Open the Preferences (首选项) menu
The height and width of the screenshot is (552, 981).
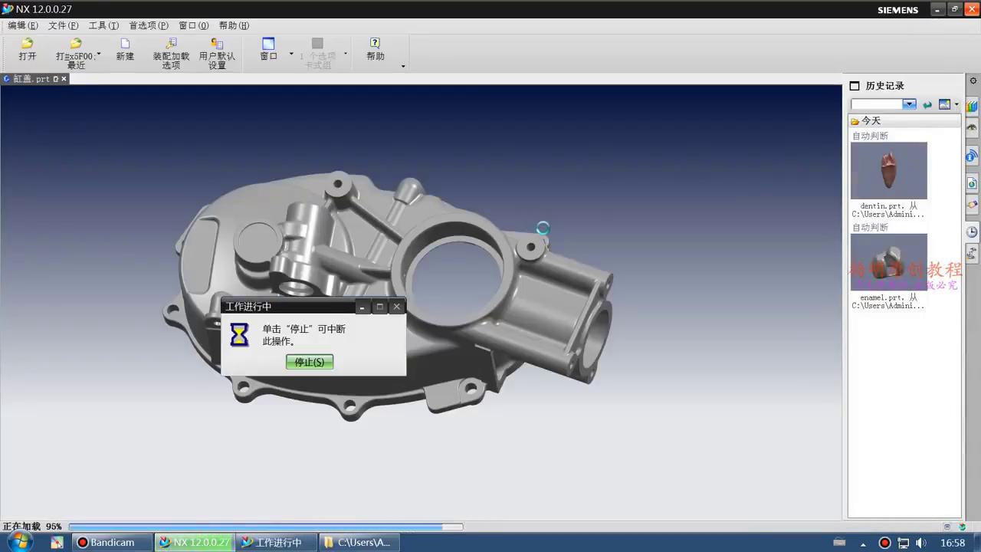coord(148,25)
